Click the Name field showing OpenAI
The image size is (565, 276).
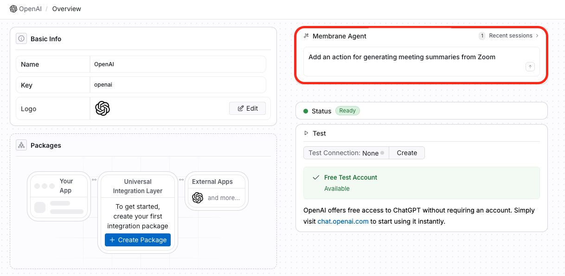coord(178,64)
